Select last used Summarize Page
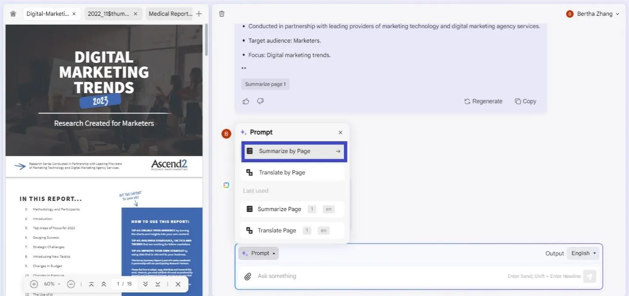This screenshot has height=296, width=629. [x=293, y=209]
